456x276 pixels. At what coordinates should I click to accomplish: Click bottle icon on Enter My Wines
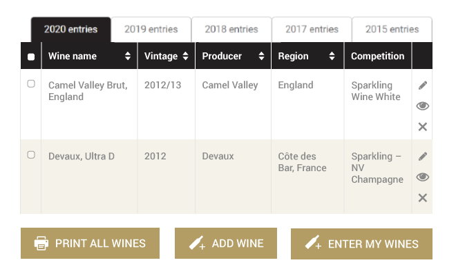click(313, 244)
